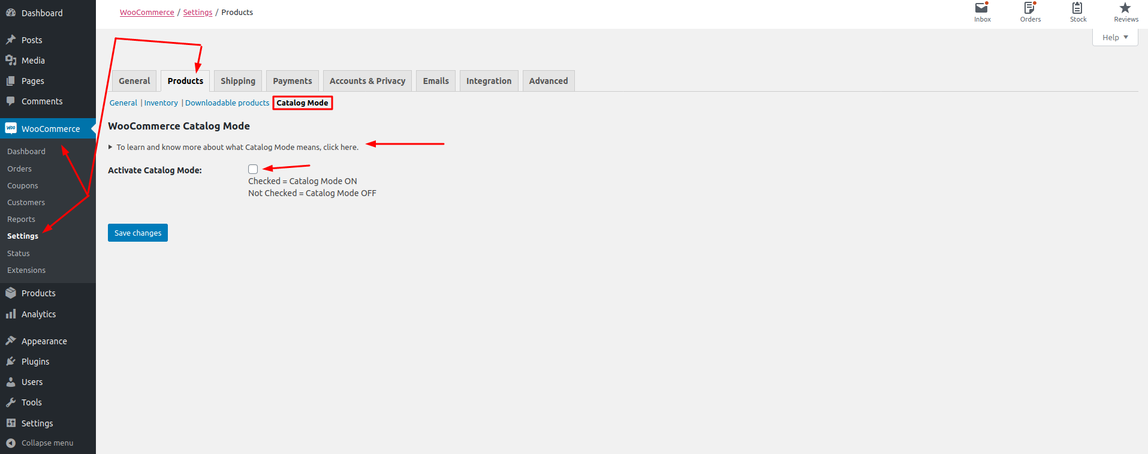1148x454 pixels.
Task: Click the Posts pin icon
Action: click(11, 40)
